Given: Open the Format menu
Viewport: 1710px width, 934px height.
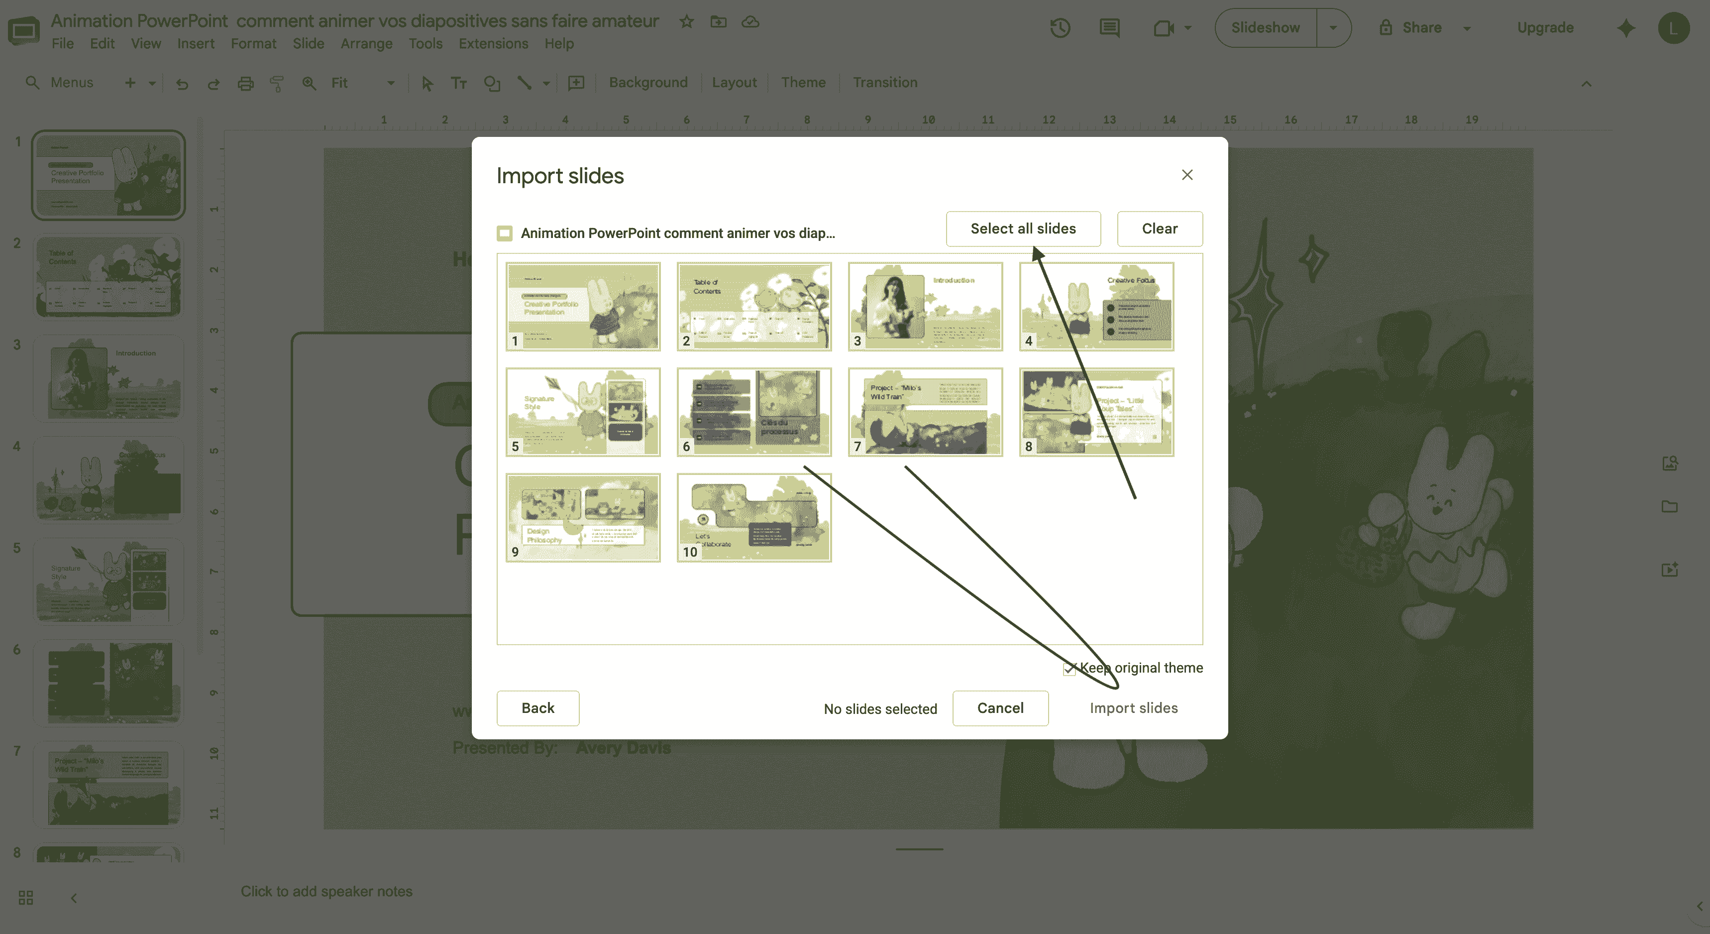Looking at the screenshot, I should (x=253, y=44).
